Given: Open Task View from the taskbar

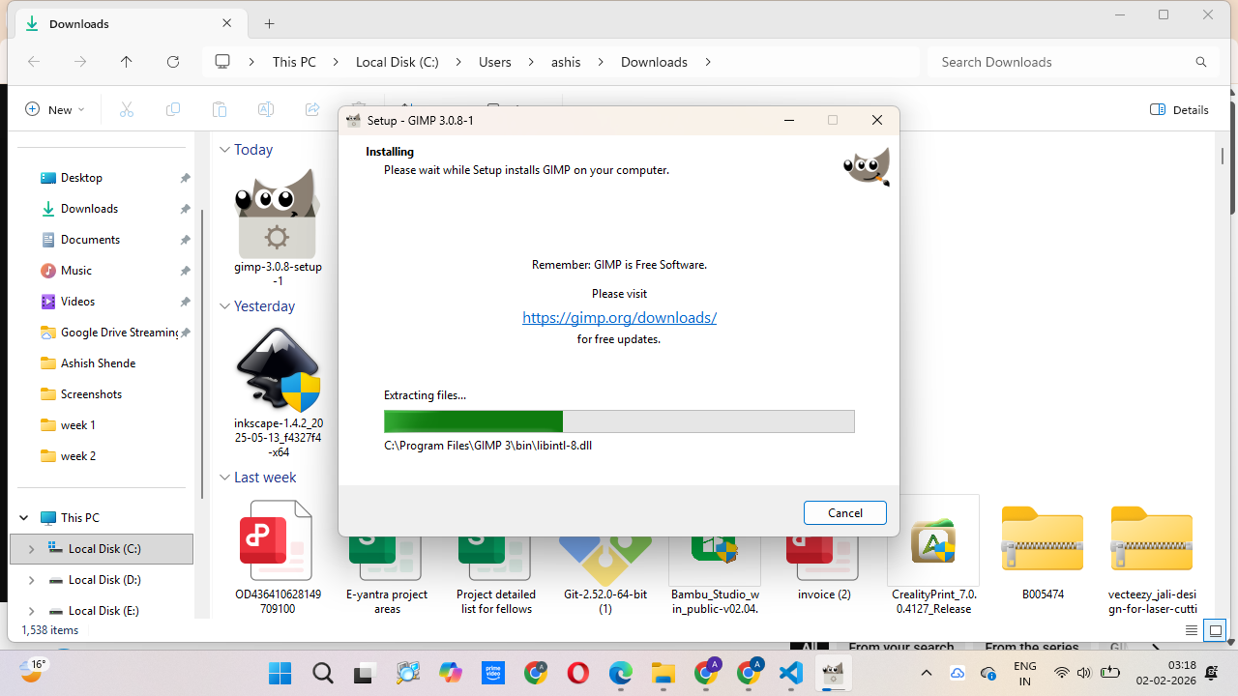Looking at the screenshot, I should pyautogui.click(x=364, y=673).
